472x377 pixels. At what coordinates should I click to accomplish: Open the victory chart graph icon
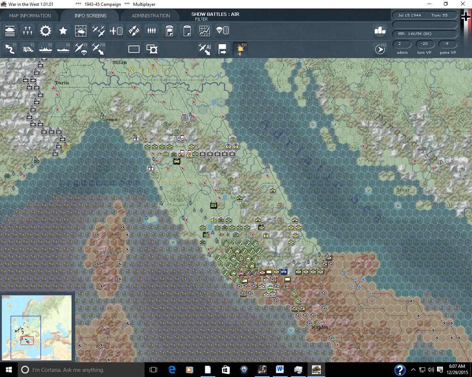tap(205, 31)
